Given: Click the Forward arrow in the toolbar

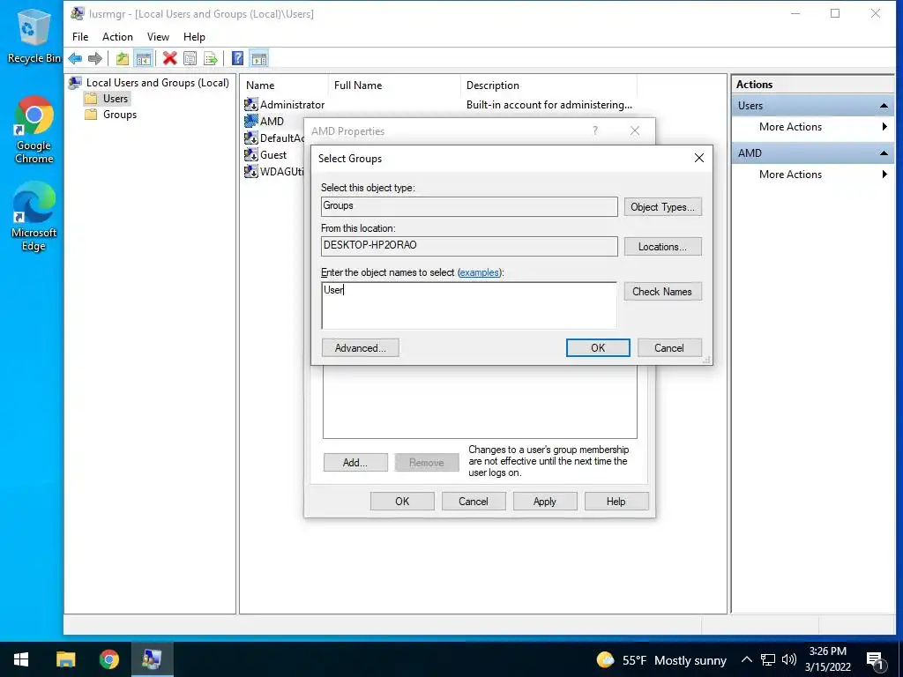Looking at the screenshot, I should (95, 58).
